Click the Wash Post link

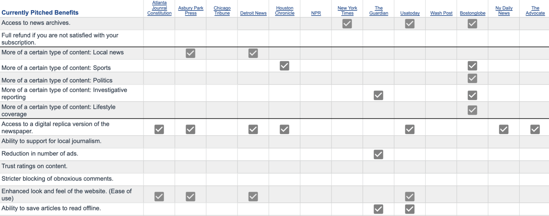coord(441,13)
